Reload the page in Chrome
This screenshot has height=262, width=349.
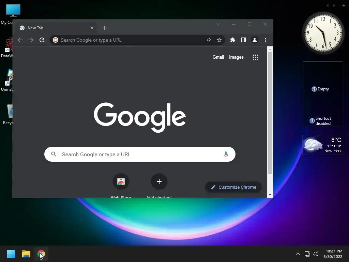[42, 40]
